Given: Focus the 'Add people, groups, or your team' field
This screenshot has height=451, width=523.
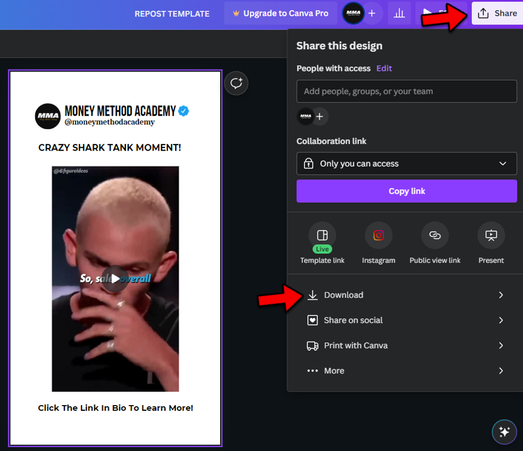Looking at the screenshot, I should [407, 91].
